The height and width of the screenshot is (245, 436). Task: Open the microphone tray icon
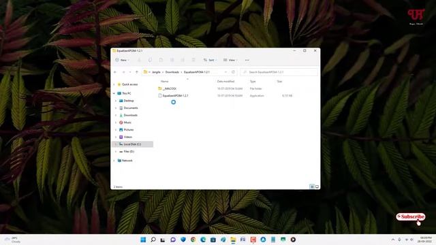pyautogui.click(x=400, y=240)
